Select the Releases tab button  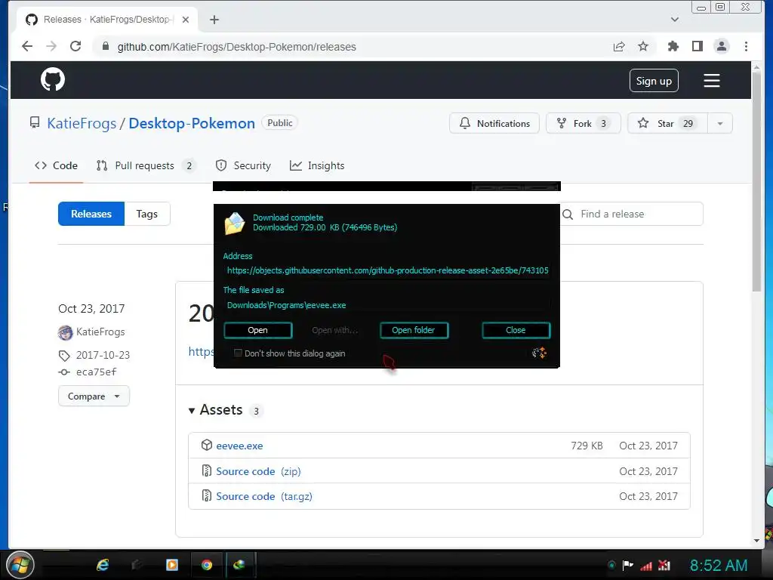[91, 214]
